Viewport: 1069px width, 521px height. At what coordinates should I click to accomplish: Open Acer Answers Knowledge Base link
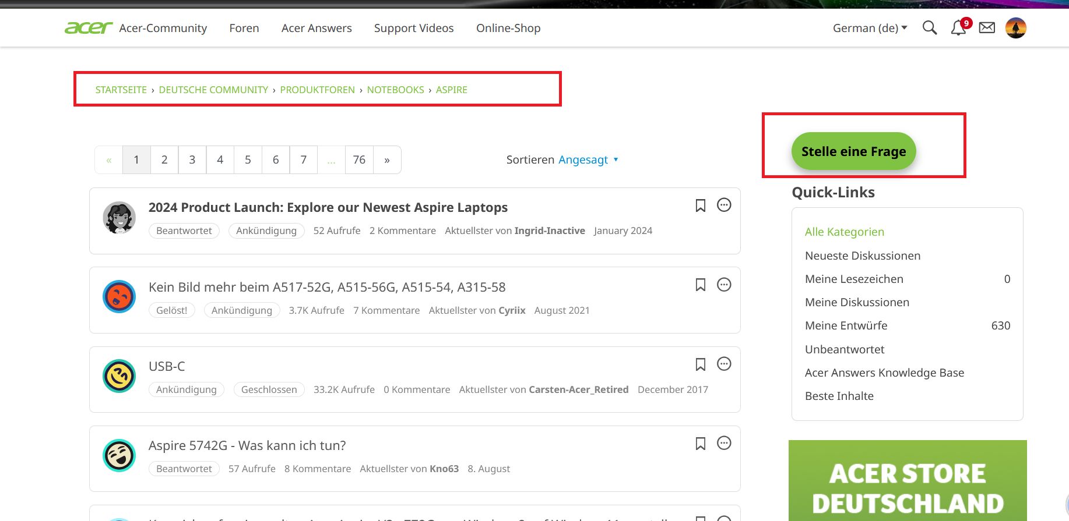(x=884, y=373)
